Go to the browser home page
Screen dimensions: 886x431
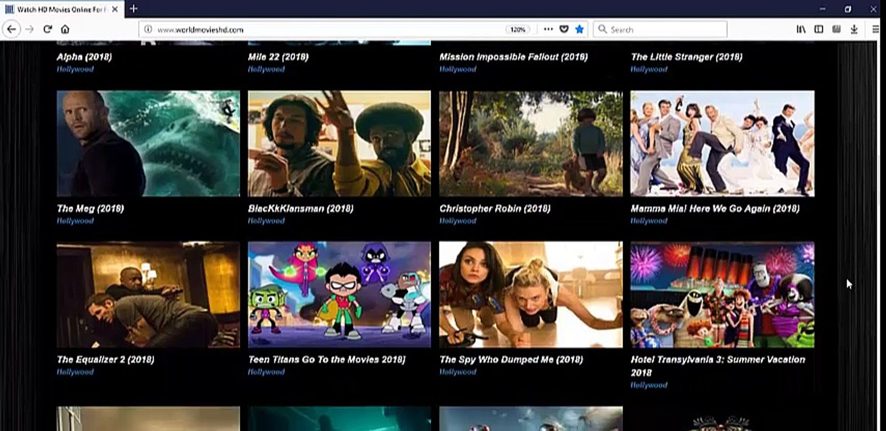(65, 29)
